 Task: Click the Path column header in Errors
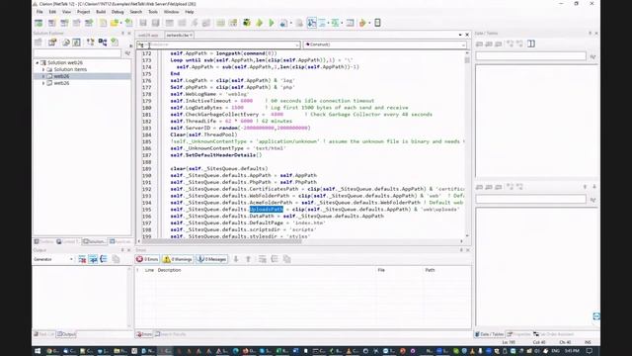[x=430, y=270]
